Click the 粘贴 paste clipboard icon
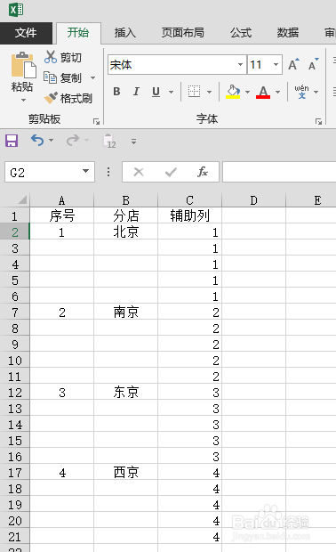 click(x=23, y=66)
